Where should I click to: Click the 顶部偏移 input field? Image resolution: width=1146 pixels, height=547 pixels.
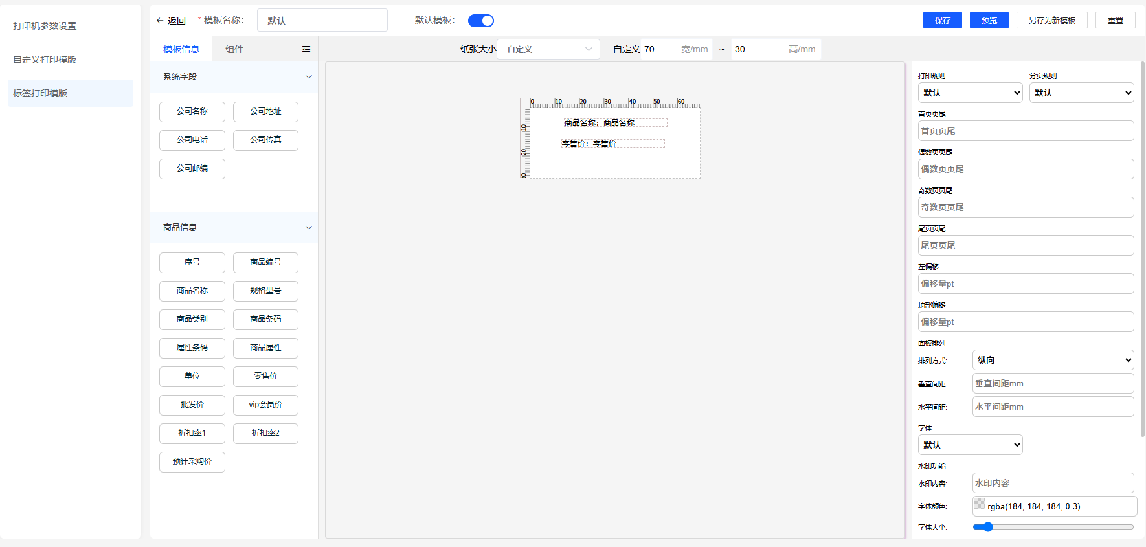1026,322
